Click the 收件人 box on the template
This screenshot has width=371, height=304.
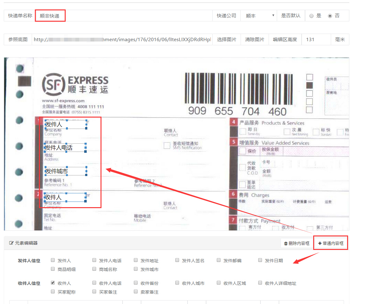(65, 197)
